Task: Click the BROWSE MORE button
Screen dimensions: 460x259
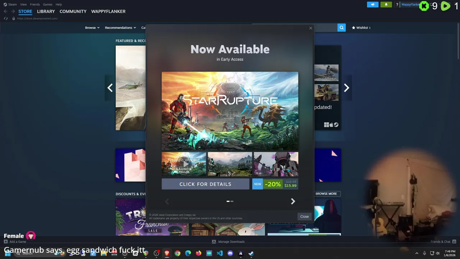Action: (326, 194)
